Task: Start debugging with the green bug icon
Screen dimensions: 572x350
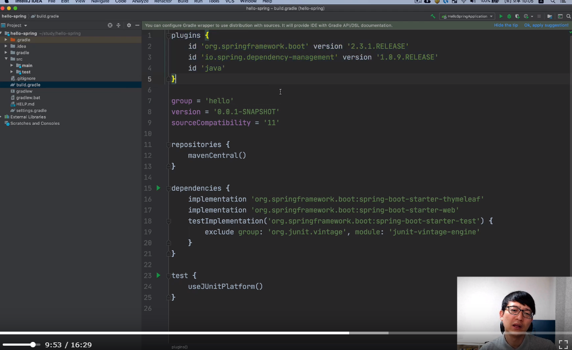Action: point(509,16)
